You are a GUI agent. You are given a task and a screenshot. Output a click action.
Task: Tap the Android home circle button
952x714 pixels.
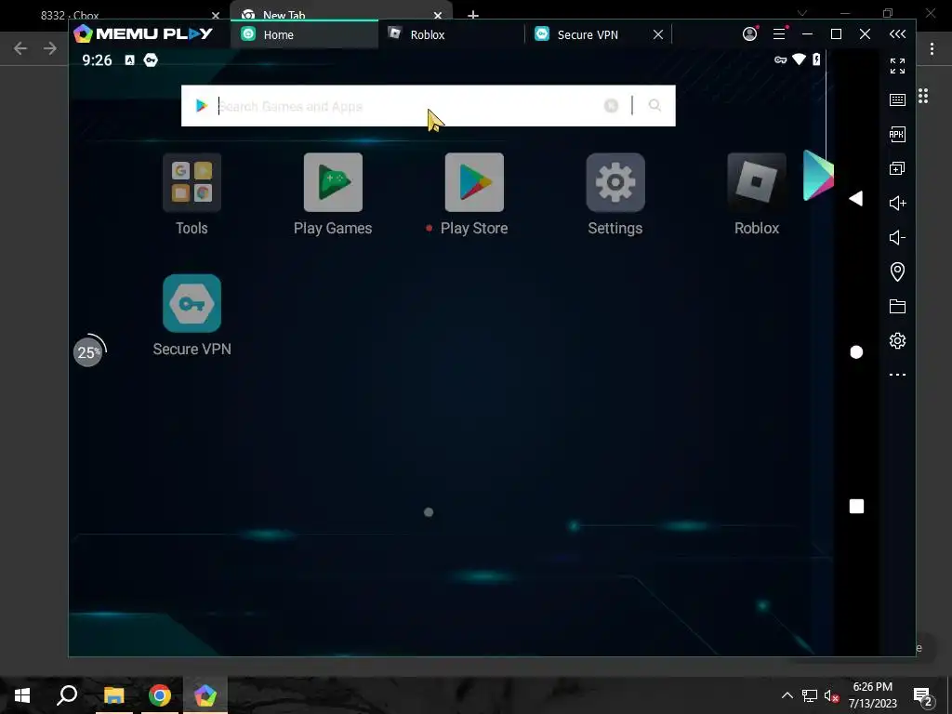coord(856,352)
